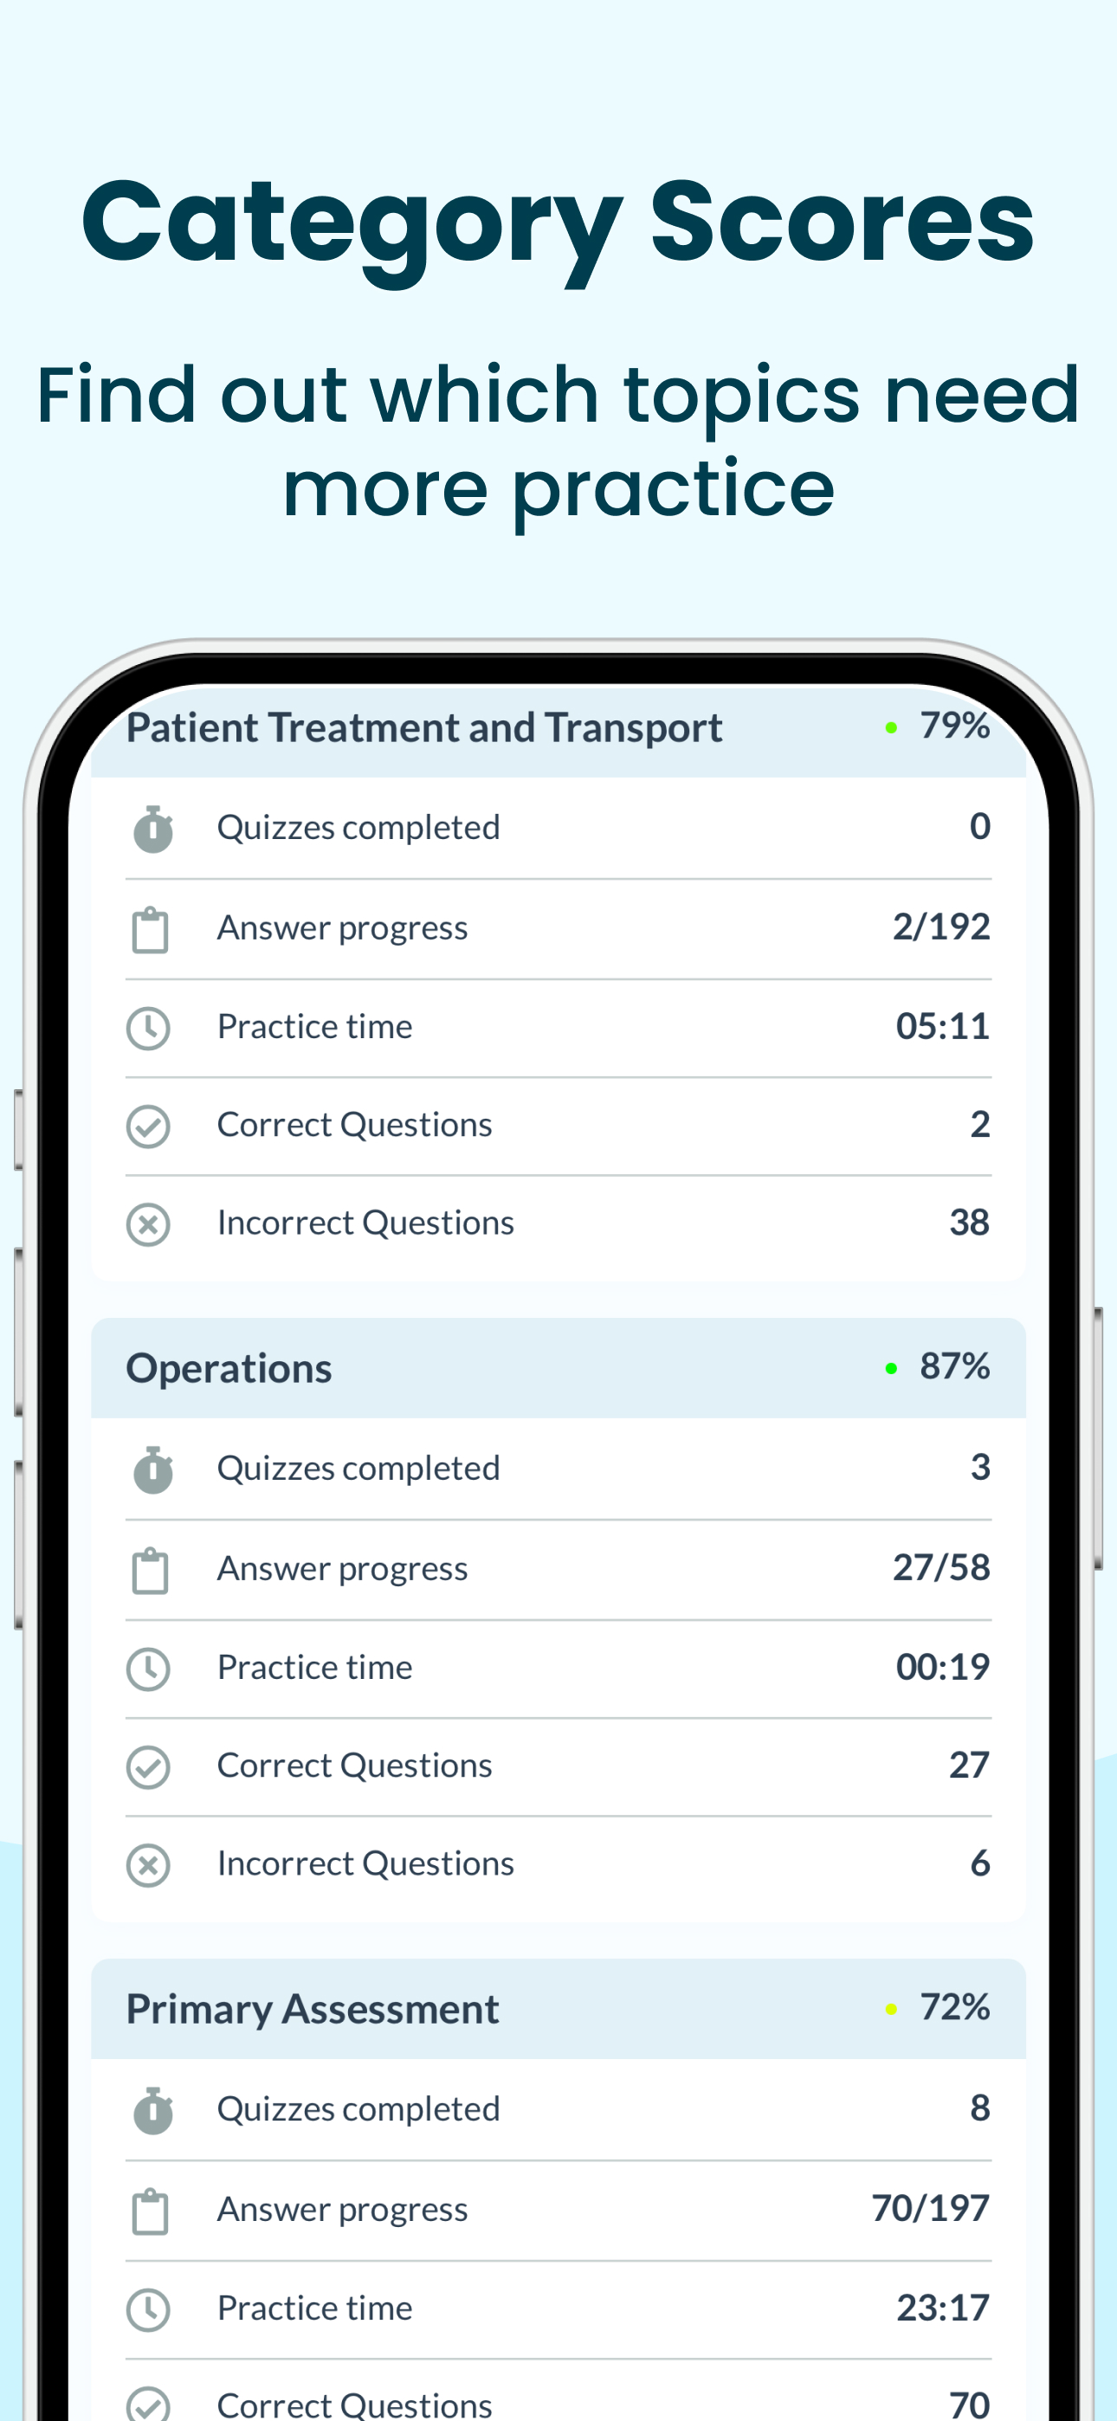The width and height of the screenshot is (1117, 2421).
Task: Click stopwatch icon in Operations section
Action: [x=153, y=1470]
